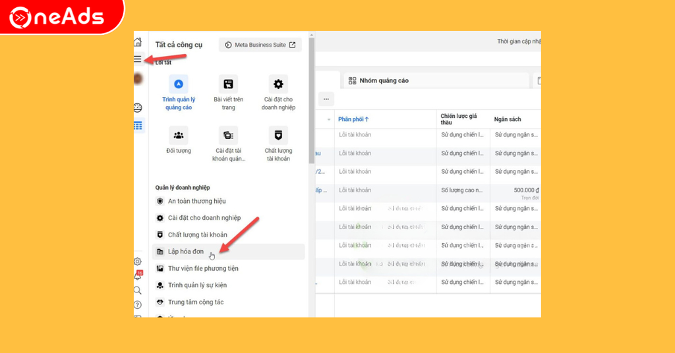The image size is (675, 353).
Task: Select An toàn thương hiệu menu item
Action: (x=196, y=201)
